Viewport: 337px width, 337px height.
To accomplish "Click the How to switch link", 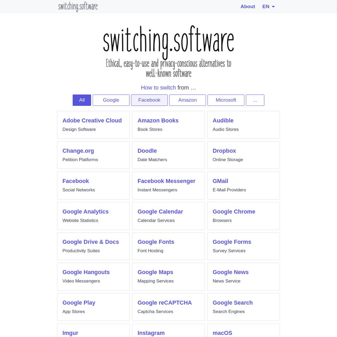I will (x=158, y=88).
